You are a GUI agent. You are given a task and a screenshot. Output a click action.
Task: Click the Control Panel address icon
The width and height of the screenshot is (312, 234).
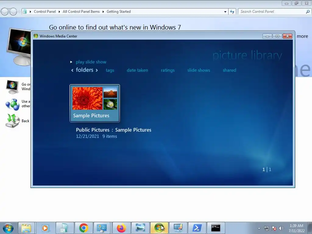(24, 12)
